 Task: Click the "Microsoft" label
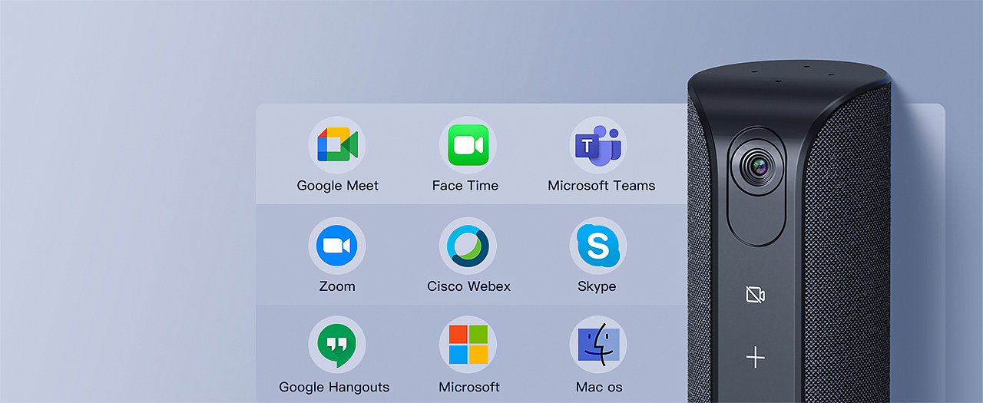pyautogui.click(x=469, y=387)
